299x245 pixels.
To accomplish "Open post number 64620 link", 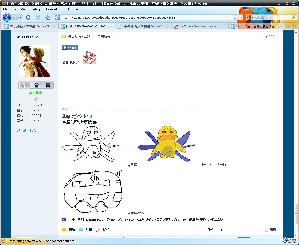I will click(x=269, y=37).
